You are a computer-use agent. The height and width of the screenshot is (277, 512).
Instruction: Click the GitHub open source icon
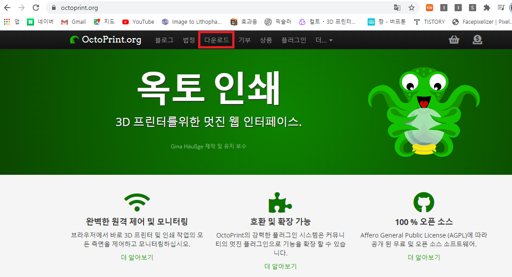click(x=424, y=202)
